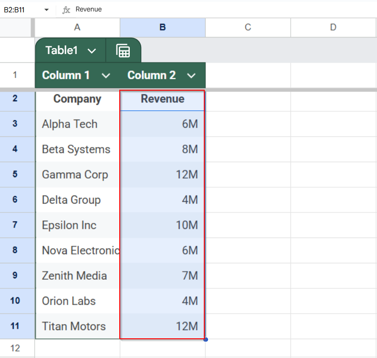Image resolution: width=377 pixels, height=358 pixels.
Task: Select row 1 header
Action: pos(15,75)
